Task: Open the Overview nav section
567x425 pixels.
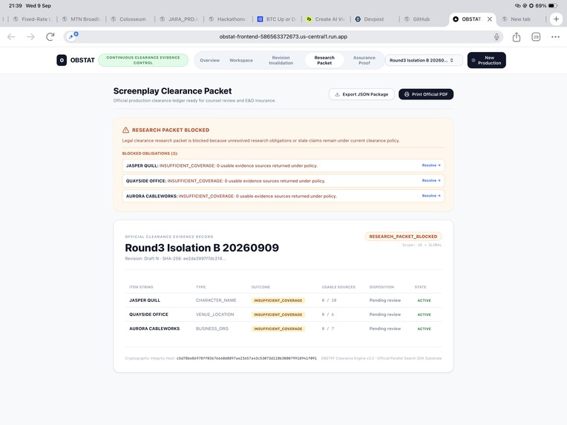Action: point(210,60)
